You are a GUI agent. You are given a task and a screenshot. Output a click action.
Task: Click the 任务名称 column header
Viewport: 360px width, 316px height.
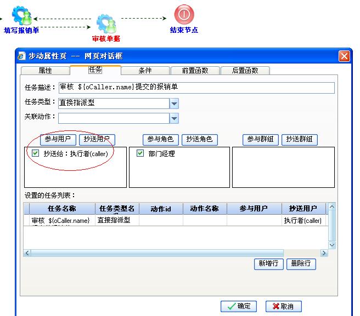tap(62, 209)
